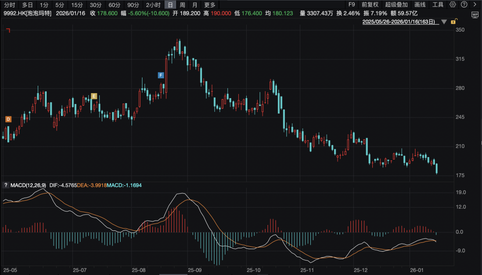
Task: Click the blue F event marker
Action: click(x=160, y=75)
